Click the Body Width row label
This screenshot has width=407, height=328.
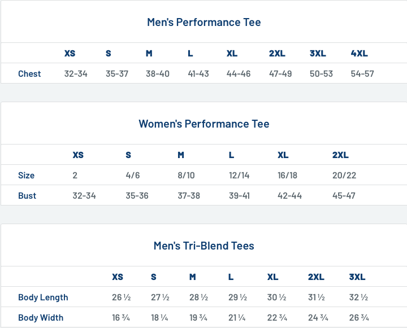pyautogui.click(x=41, y=318)
